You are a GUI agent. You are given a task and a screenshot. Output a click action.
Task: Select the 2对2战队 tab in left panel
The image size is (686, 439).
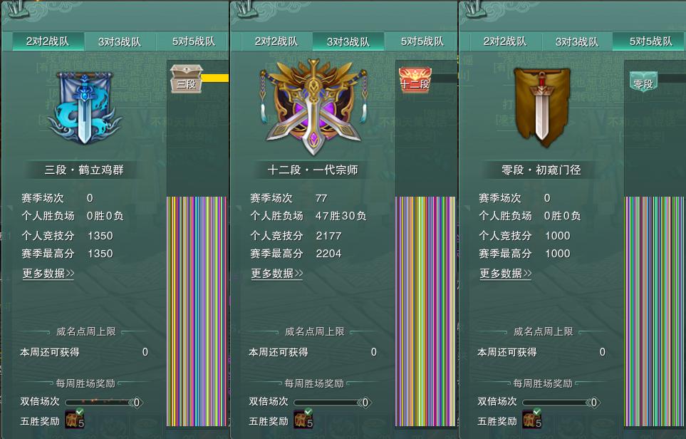[x=48, y=41]
